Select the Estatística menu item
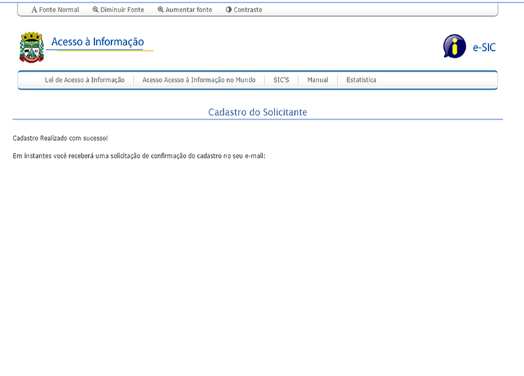This screenshot has height=376, width=524. [361, 80]
